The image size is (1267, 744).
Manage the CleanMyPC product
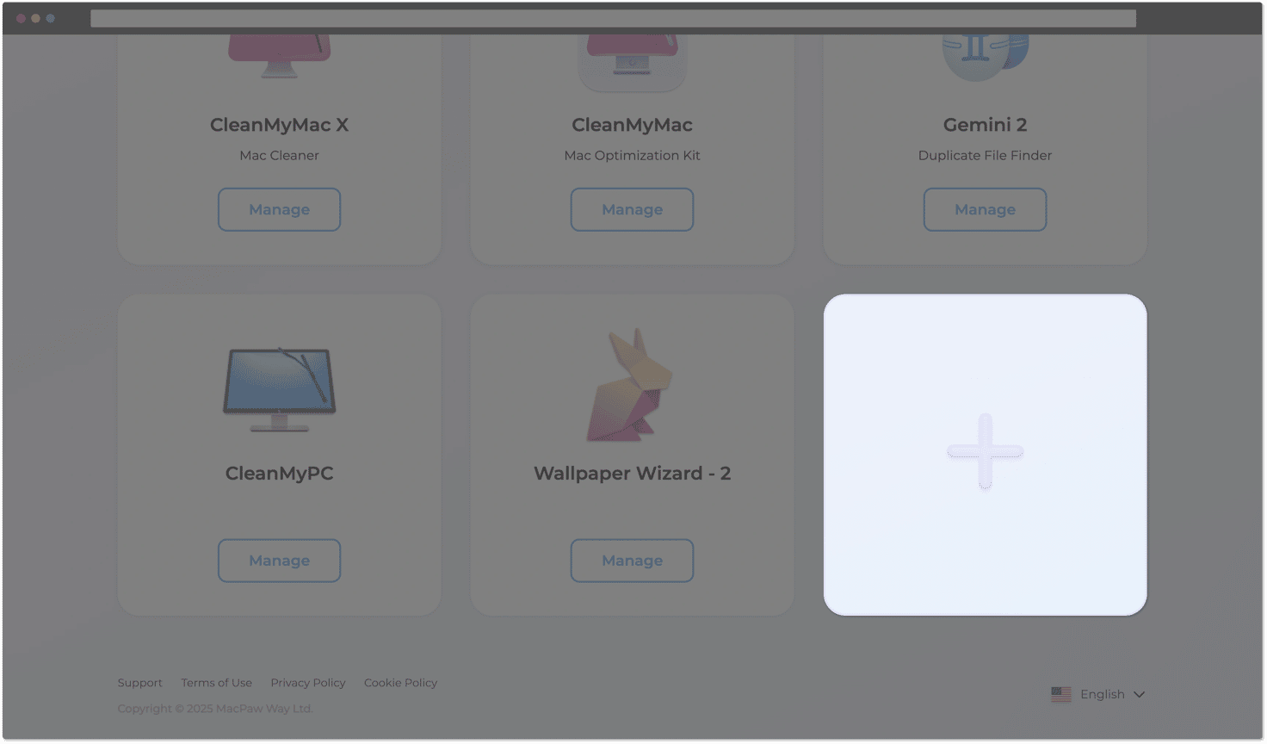[279, 561]
